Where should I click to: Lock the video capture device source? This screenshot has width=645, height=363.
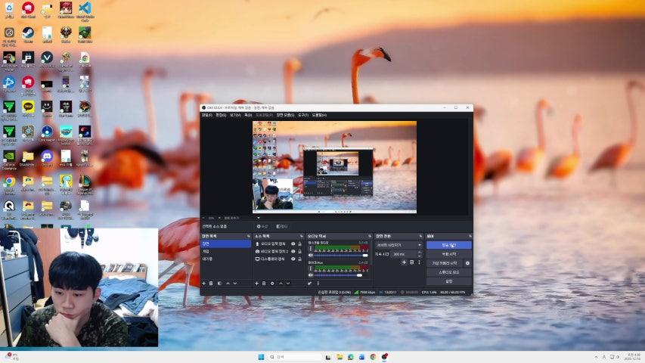pyautogui.click(x=299, y=252)
